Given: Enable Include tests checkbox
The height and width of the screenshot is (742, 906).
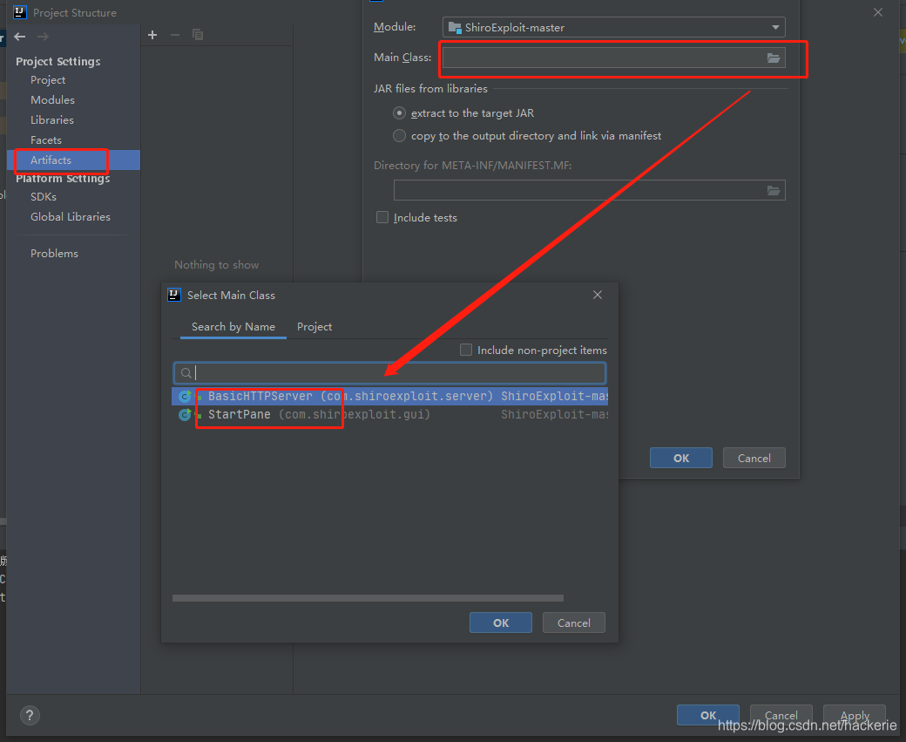Looking at the screenshot, I should 382,217.
